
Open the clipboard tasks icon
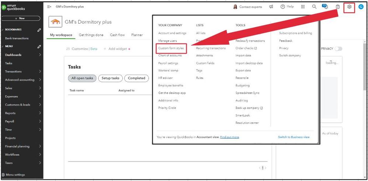pyautogui.click(x=337, y=7)
